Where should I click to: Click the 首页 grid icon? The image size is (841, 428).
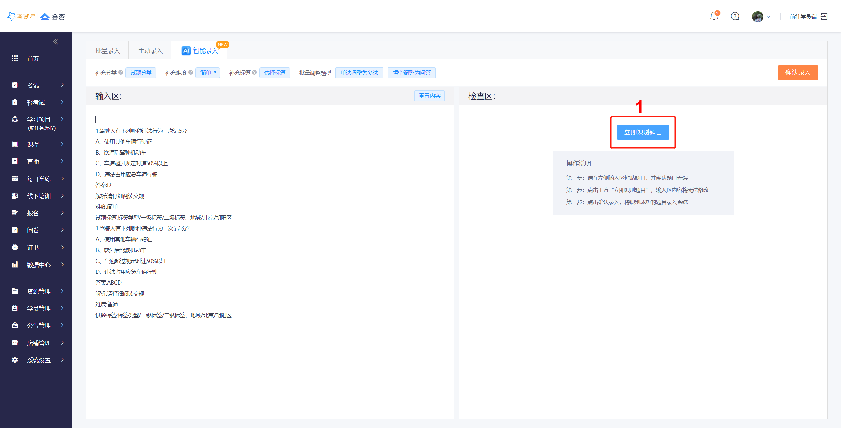coord(15,59)
